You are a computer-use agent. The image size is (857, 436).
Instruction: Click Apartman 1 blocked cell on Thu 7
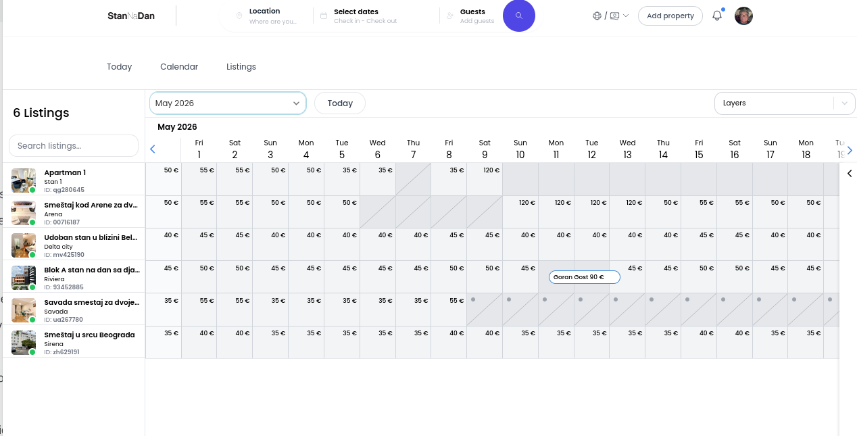[413, 179]
